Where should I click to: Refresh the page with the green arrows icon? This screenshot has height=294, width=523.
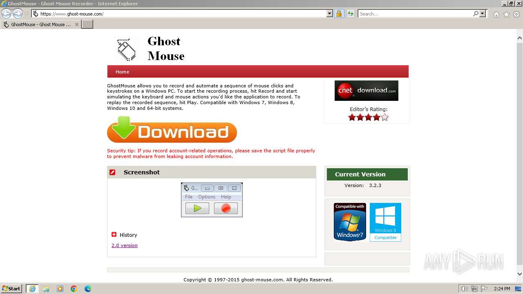[x=350, y=14]
